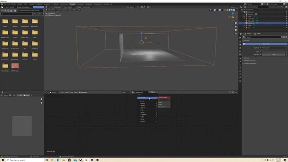
Task: Toggle visibility of Cube.001 in outliner
Action: click(x=286, y=19)
